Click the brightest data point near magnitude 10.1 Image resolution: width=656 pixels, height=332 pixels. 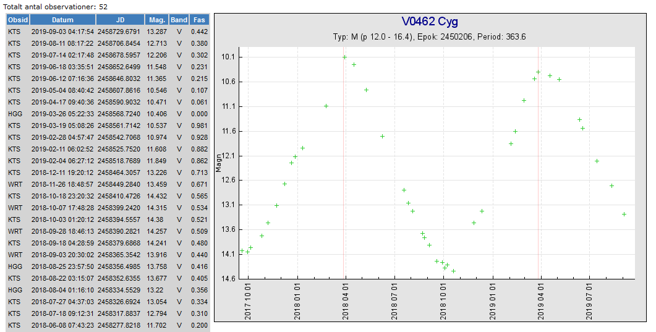tap(344, 57)
